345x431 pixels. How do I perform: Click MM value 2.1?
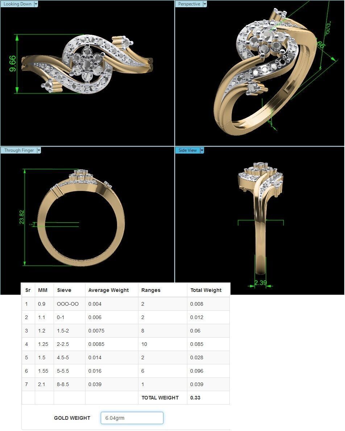pyautogui.click(x=42, y=384)
